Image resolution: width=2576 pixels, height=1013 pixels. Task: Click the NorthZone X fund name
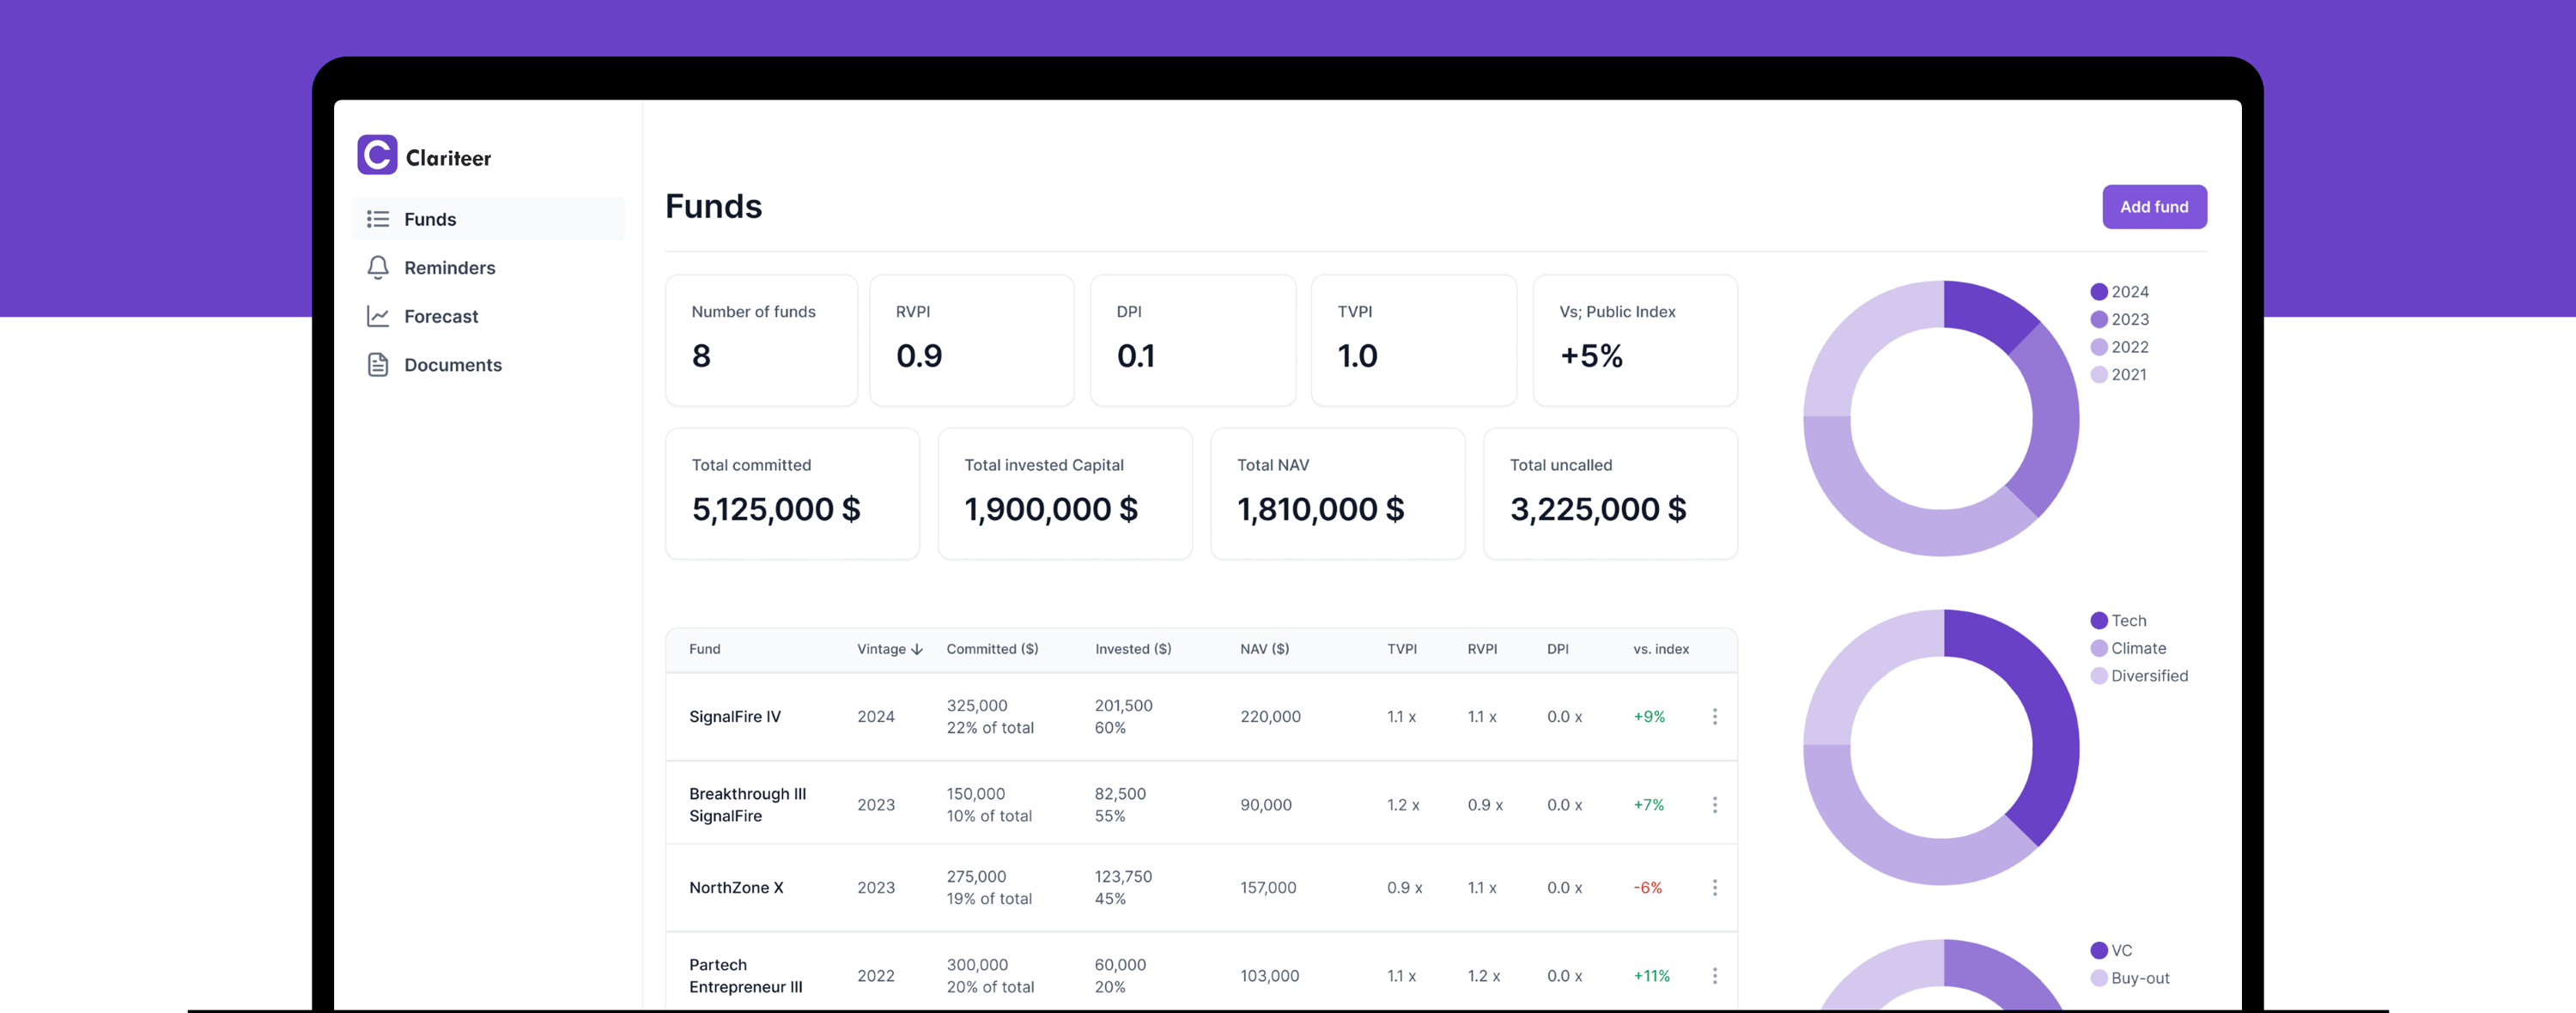pyautogui.click(x=736, y=888)
